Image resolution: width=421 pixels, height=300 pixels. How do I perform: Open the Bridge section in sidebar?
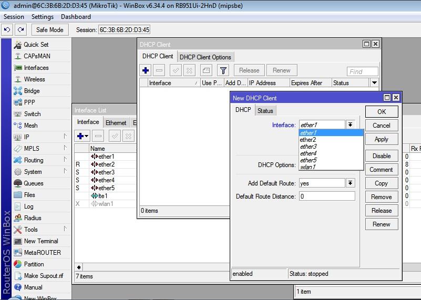click(32, 91)
